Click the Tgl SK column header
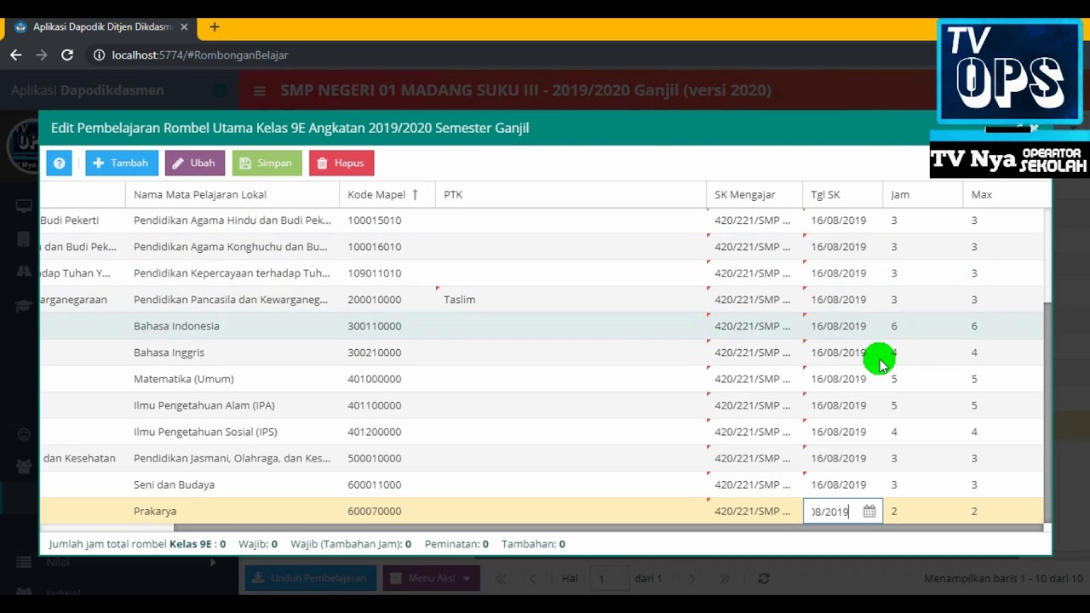1090x613 pixels. (x=841, y=195)
